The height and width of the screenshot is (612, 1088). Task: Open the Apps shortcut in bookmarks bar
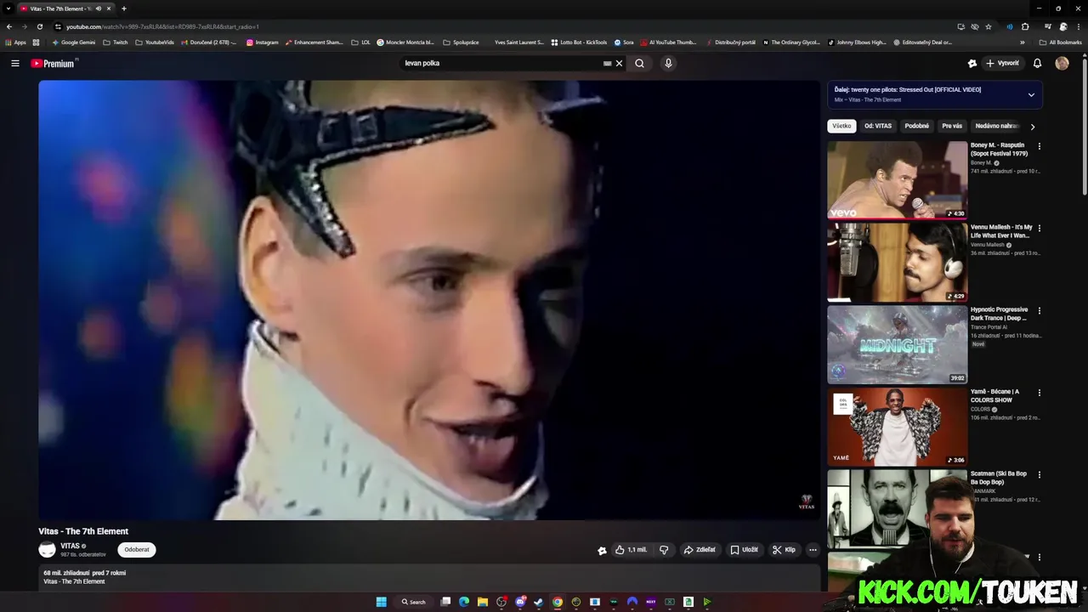[15, 42]
